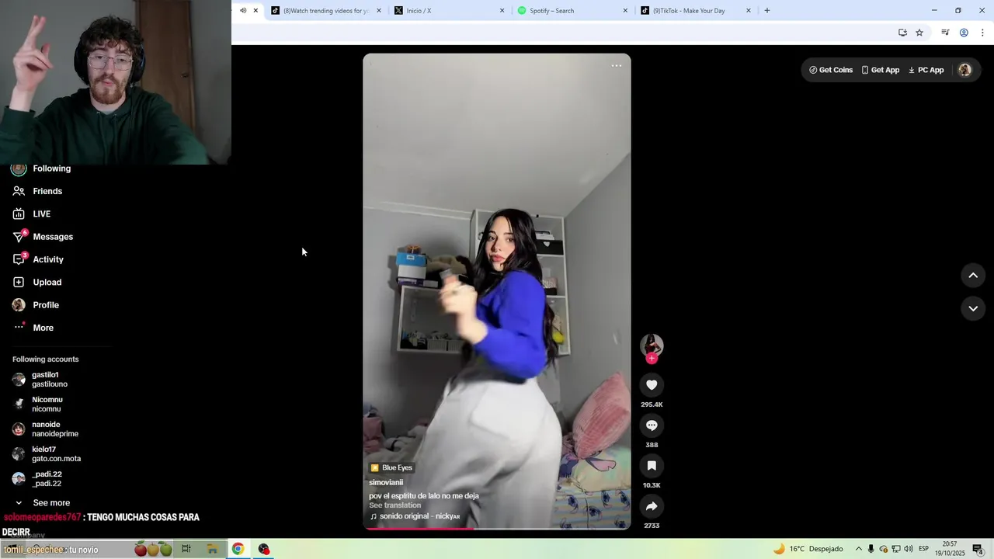This screenshot has width=994, height=559.
Task: Open the browser media control icon
Action: (945, 33)
